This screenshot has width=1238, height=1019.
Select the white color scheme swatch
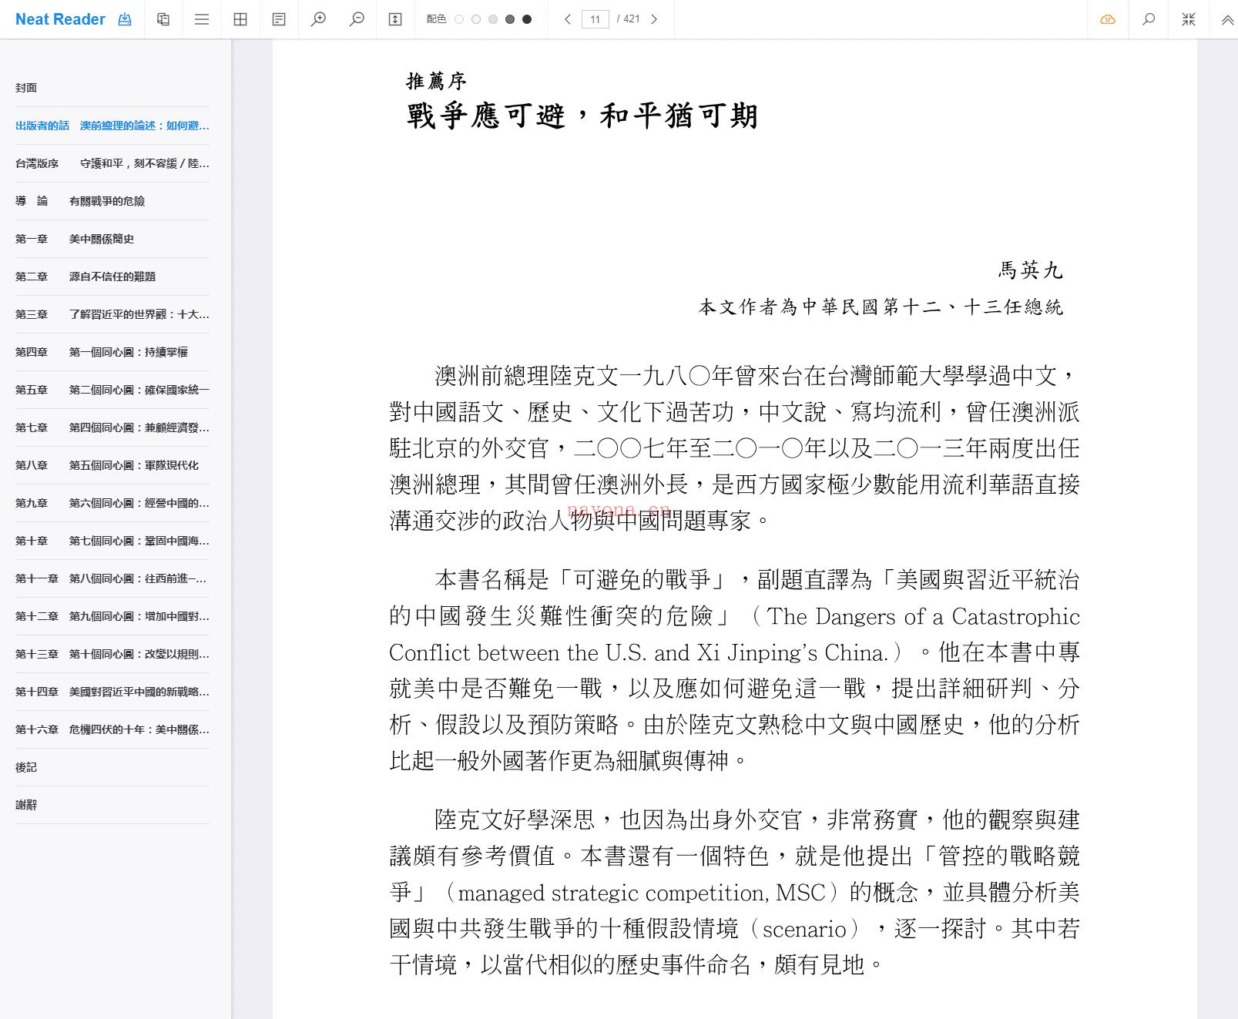459,19
